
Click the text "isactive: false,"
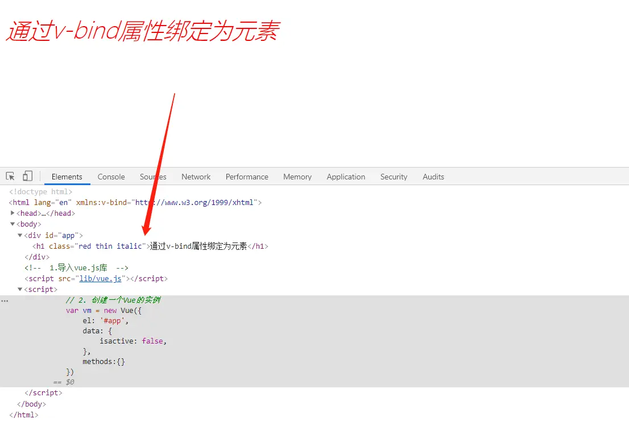click(133, 341)
